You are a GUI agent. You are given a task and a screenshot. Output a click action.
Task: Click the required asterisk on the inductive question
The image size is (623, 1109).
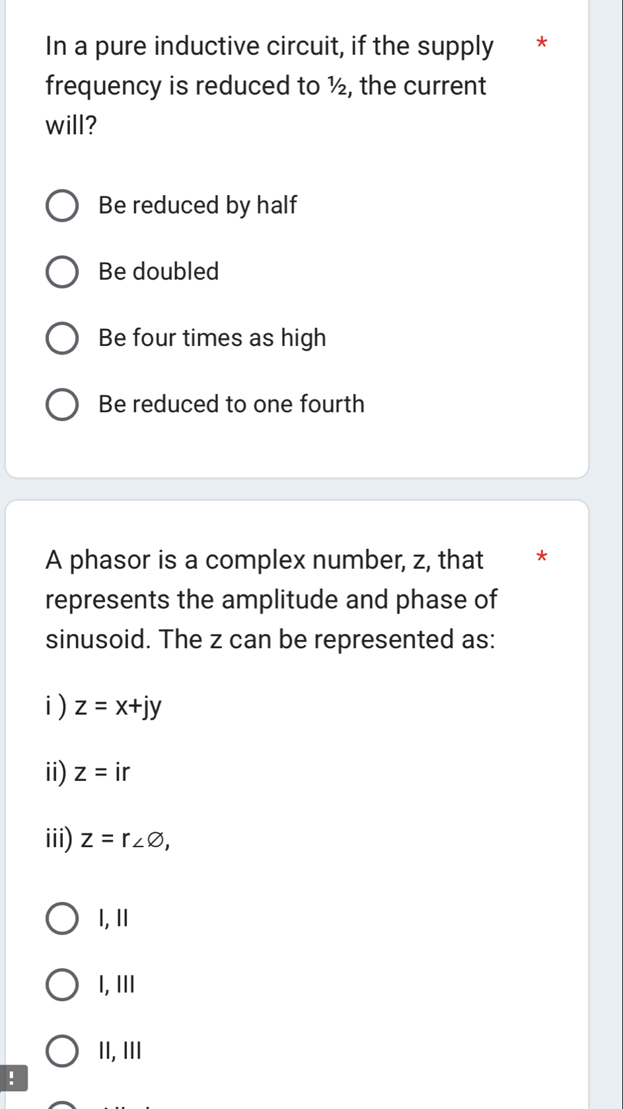[542, 45]
